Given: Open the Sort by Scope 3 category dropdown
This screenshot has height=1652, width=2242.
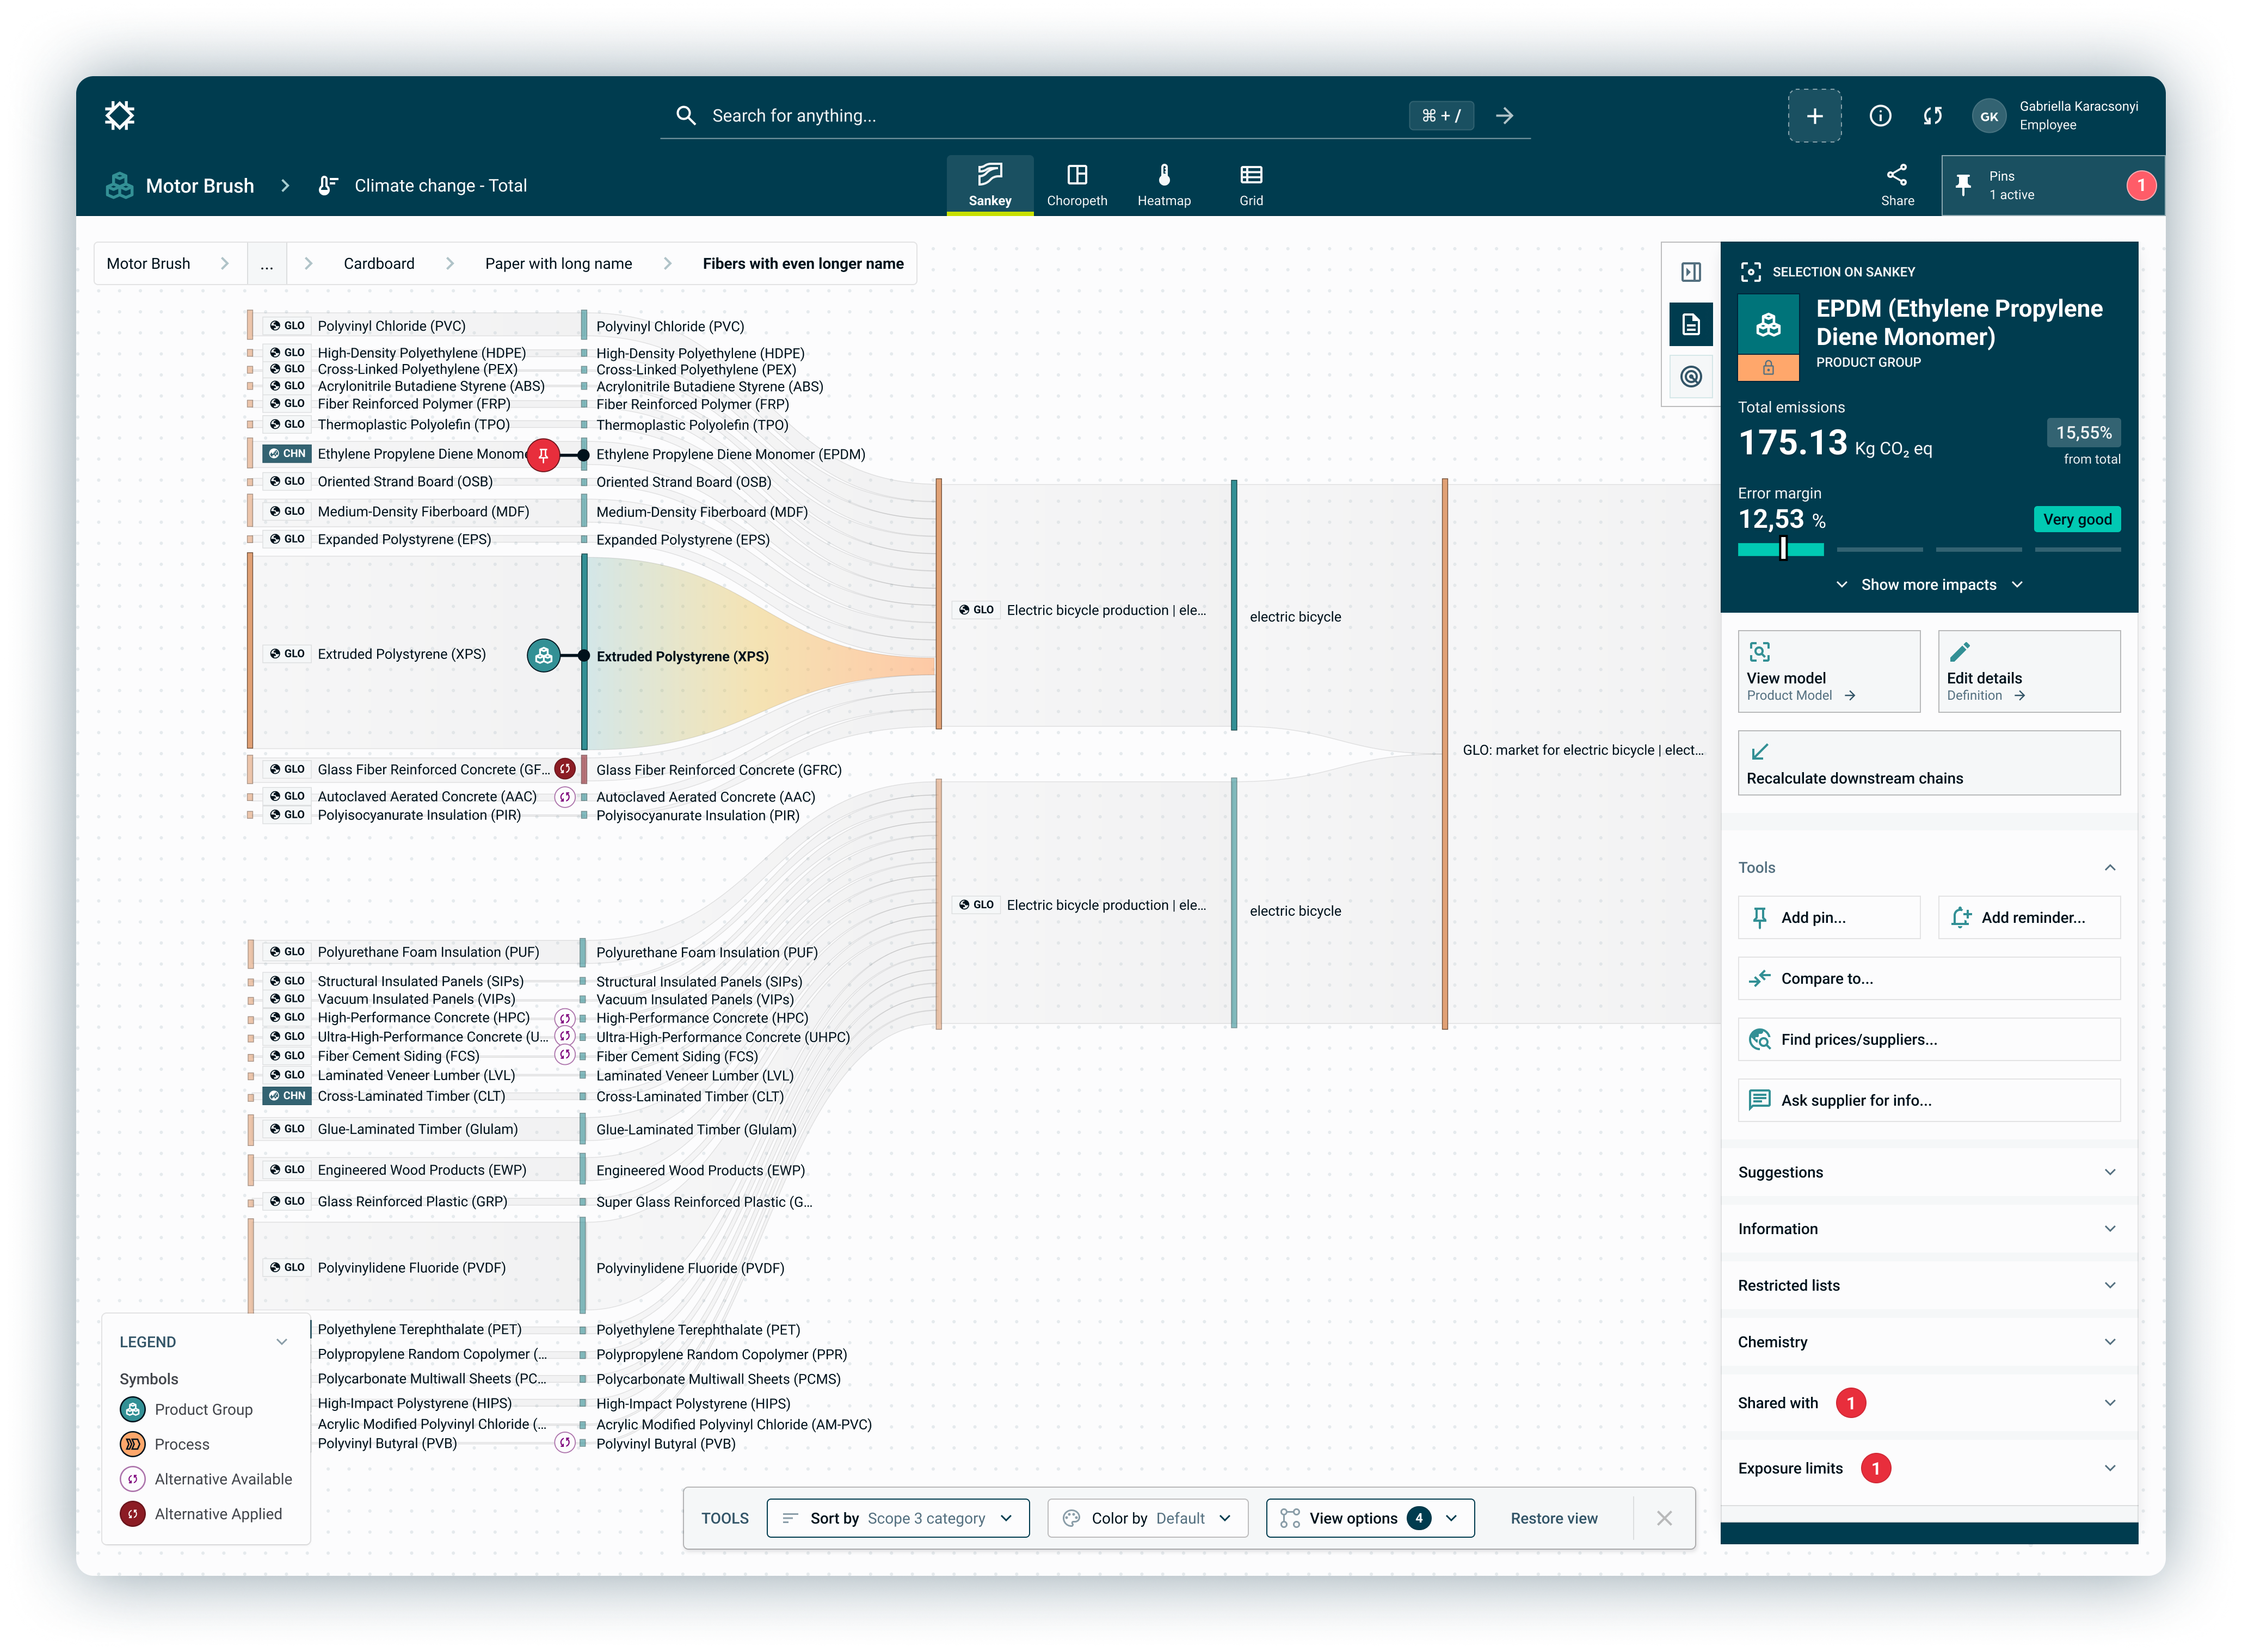Looking at the screenshot, I should pos(897,1518).
